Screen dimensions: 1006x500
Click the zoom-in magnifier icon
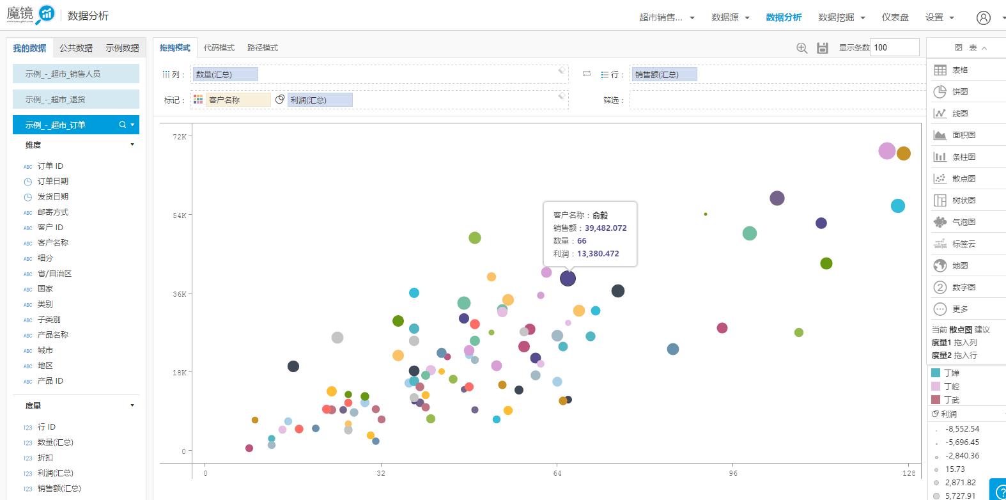(802, 48)
